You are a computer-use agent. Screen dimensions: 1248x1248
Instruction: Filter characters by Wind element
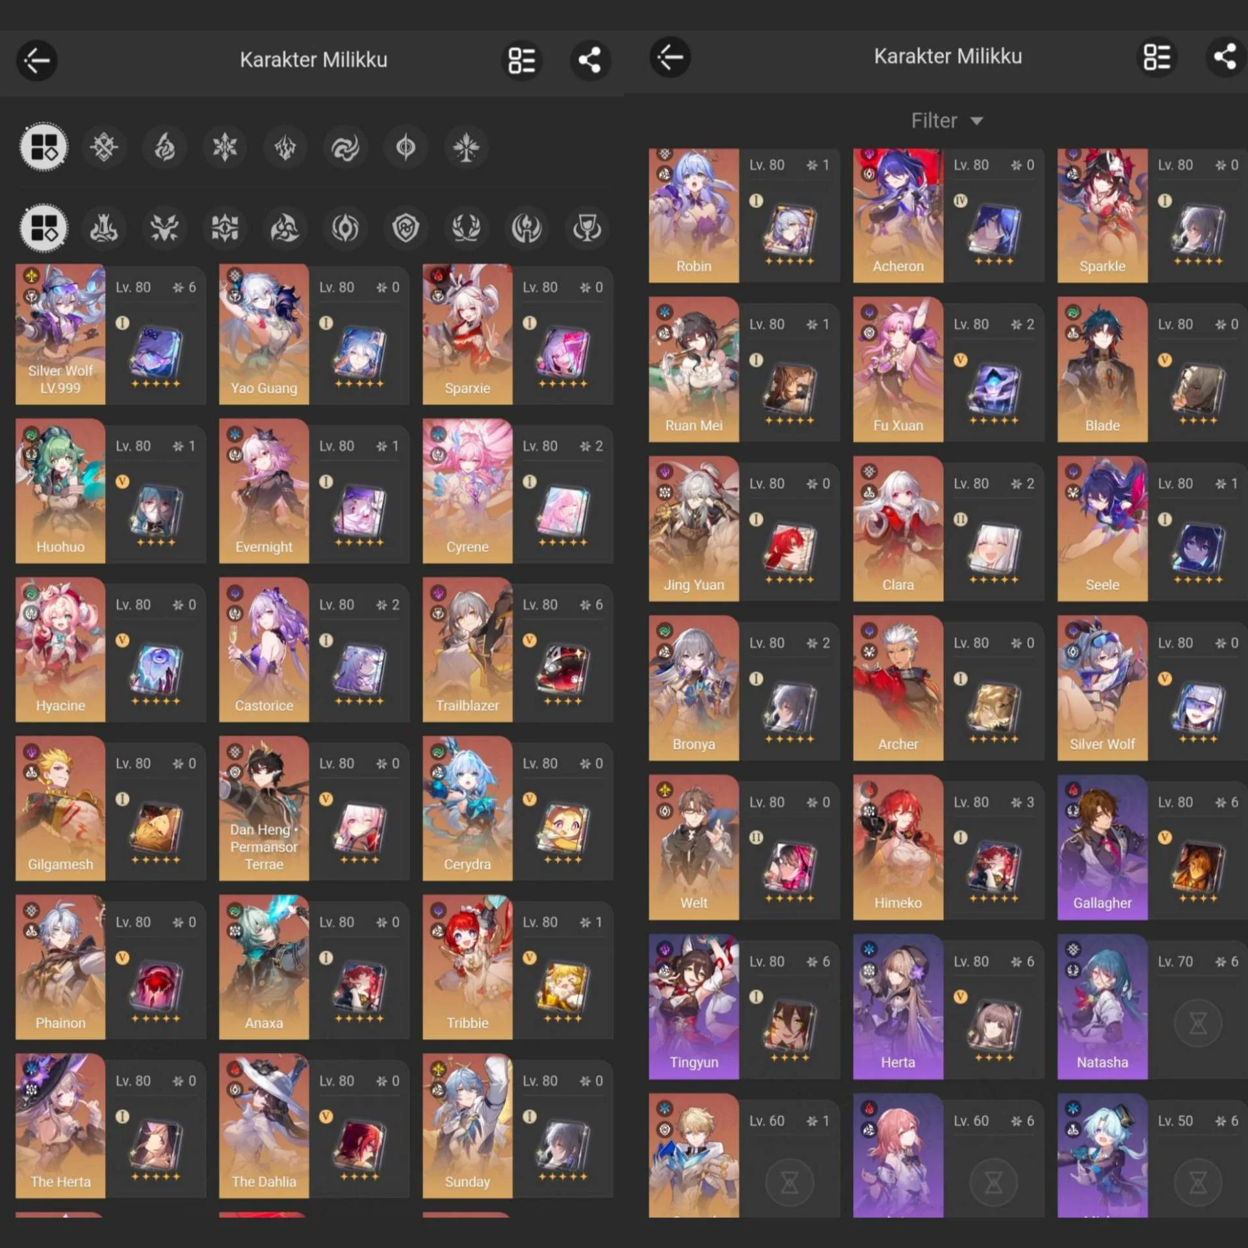pyautogui.click(x=345, y=147)
